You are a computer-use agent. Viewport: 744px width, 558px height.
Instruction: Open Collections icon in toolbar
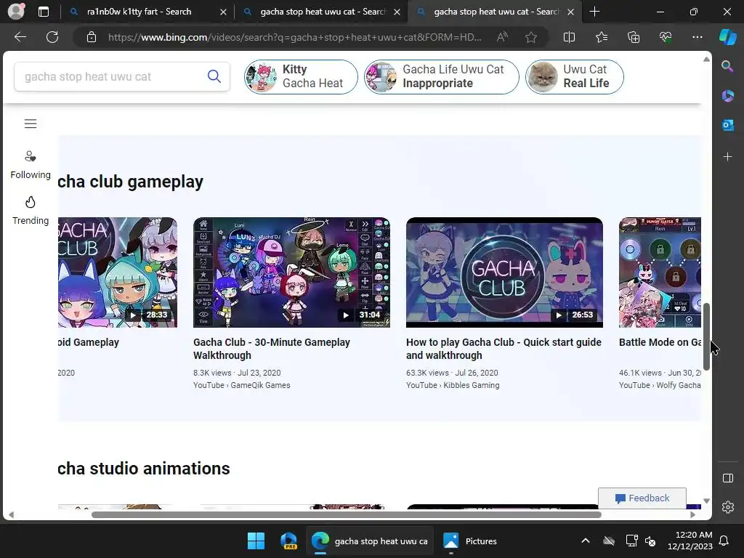634,37
